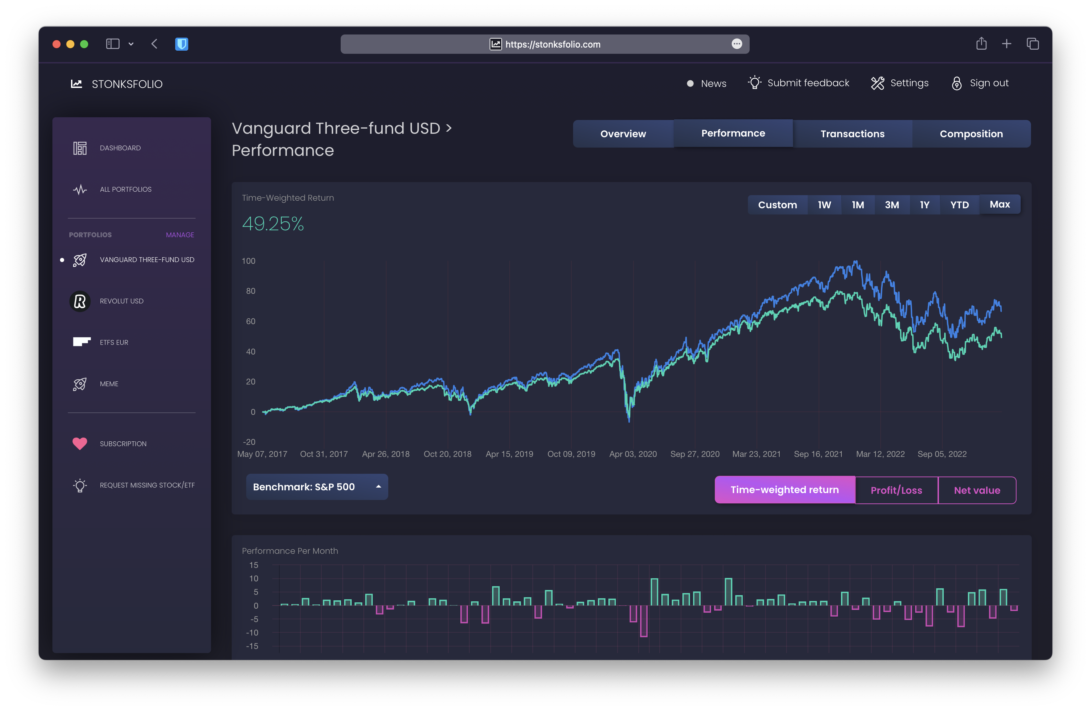The width and height of the screenshot is (1091, 711).
Task: Select the Custom time range
Action: 778,205
